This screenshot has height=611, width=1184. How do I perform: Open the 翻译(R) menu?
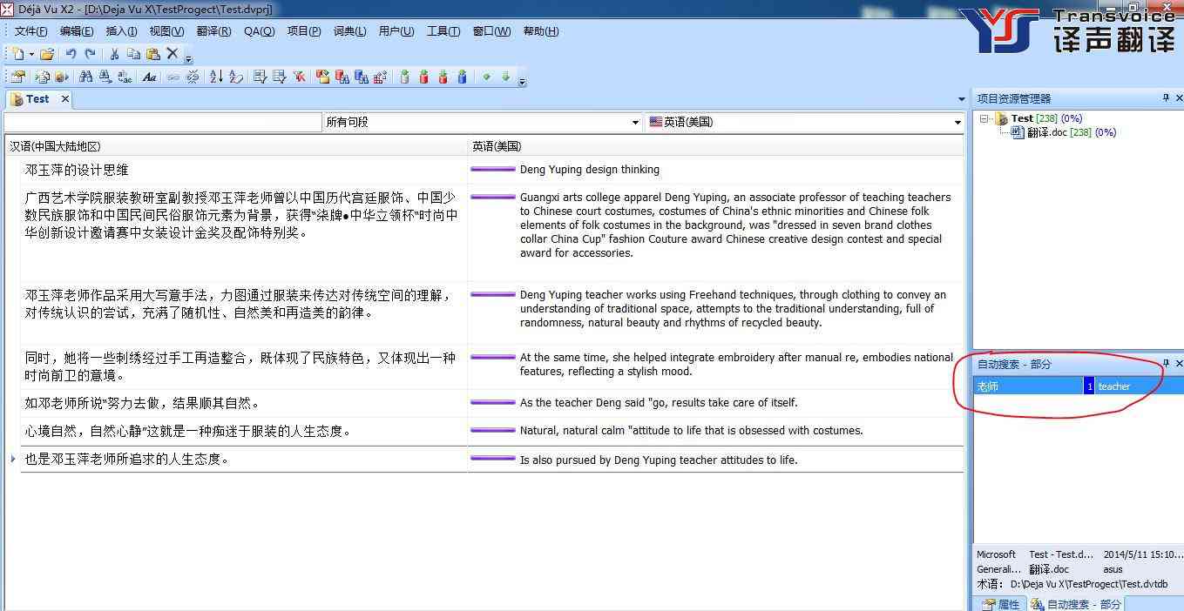click(x=213, y=31)
